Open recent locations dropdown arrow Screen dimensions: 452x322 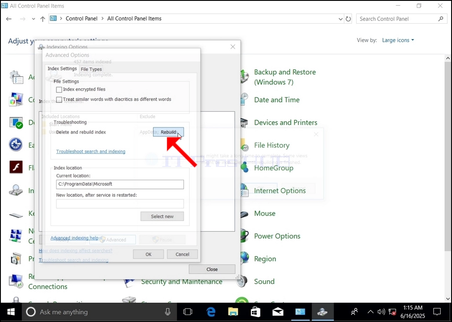click(33, 19)
